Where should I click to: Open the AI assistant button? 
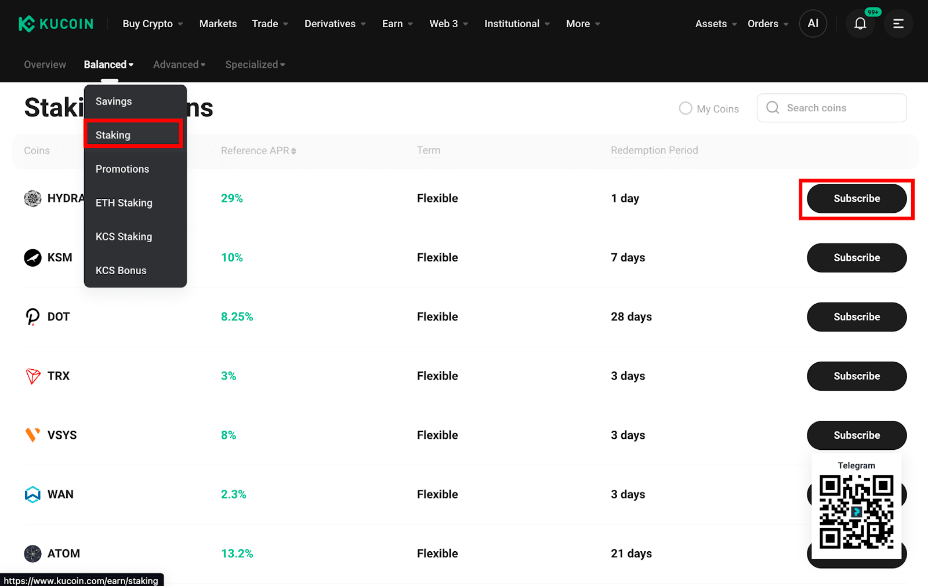(813, 24)
